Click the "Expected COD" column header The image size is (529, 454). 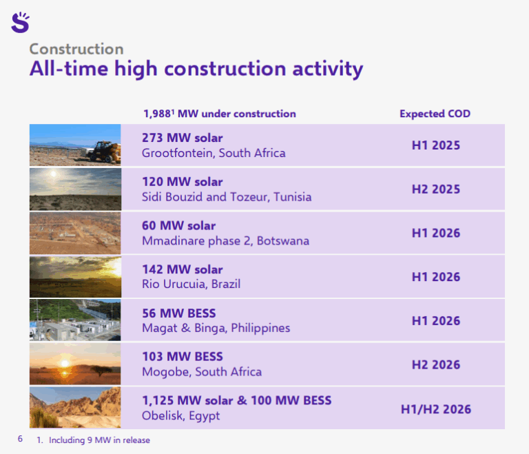pyautogui.click(x=435, y=114)
